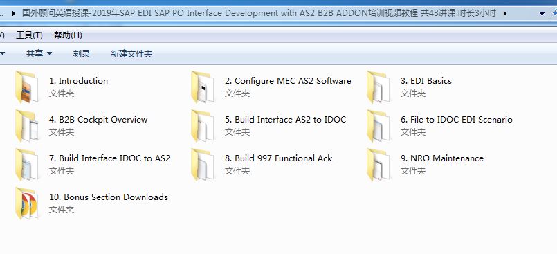This screenshot has width=557, height=254.
Task: Select the '7. Build Interface IDOC to AS2' name text
Action: click(110, 158)
